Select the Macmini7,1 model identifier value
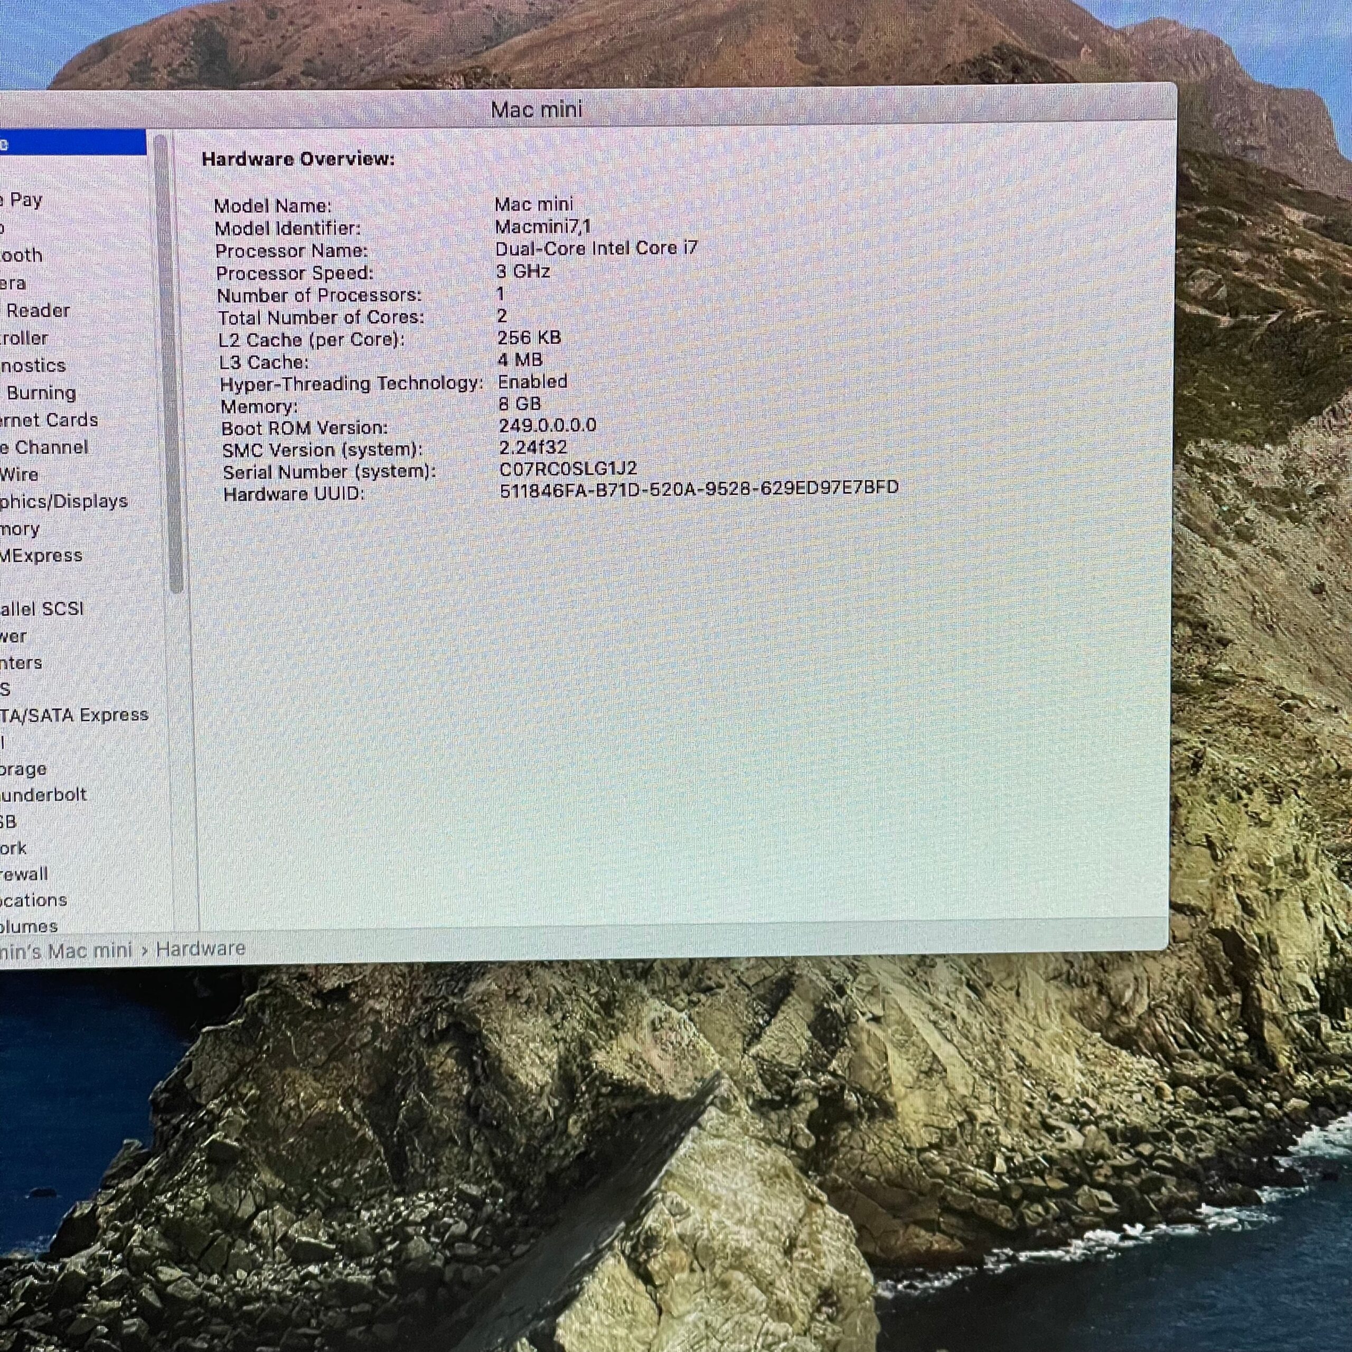Screen dimensions: 1352x1352 [543, 227]
